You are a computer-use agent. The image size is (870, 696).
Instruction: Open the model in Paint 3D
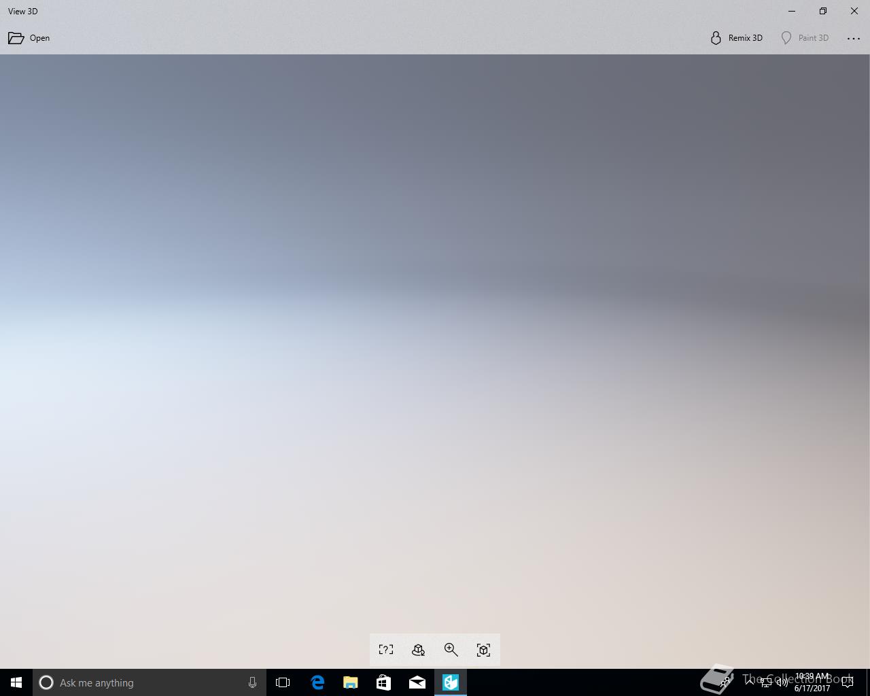[805, 38]
